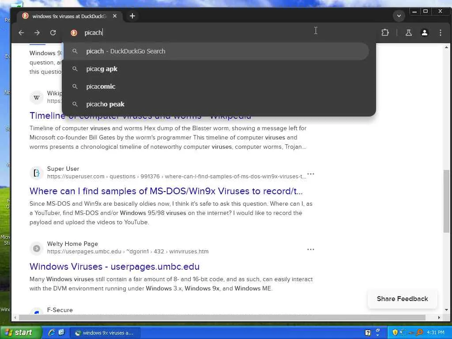Go forward with the browser arrow

click(x=37, y=33)
